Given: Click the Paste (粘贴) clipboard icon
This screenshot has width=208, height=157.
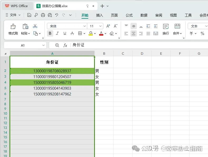Looking at the screenshot, I should [25, 26].
